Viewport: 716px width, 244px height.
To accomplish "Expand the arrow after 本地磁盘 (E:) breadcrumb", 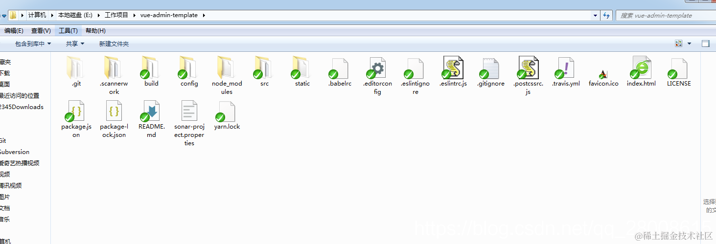I will point(98,15).
